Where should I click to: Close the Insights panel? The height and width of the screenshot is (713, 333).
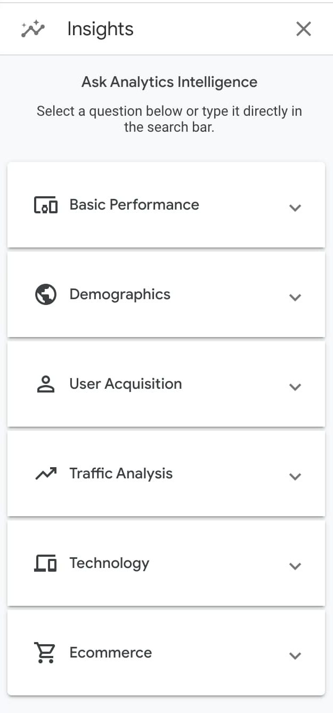[x=303, y=29]
